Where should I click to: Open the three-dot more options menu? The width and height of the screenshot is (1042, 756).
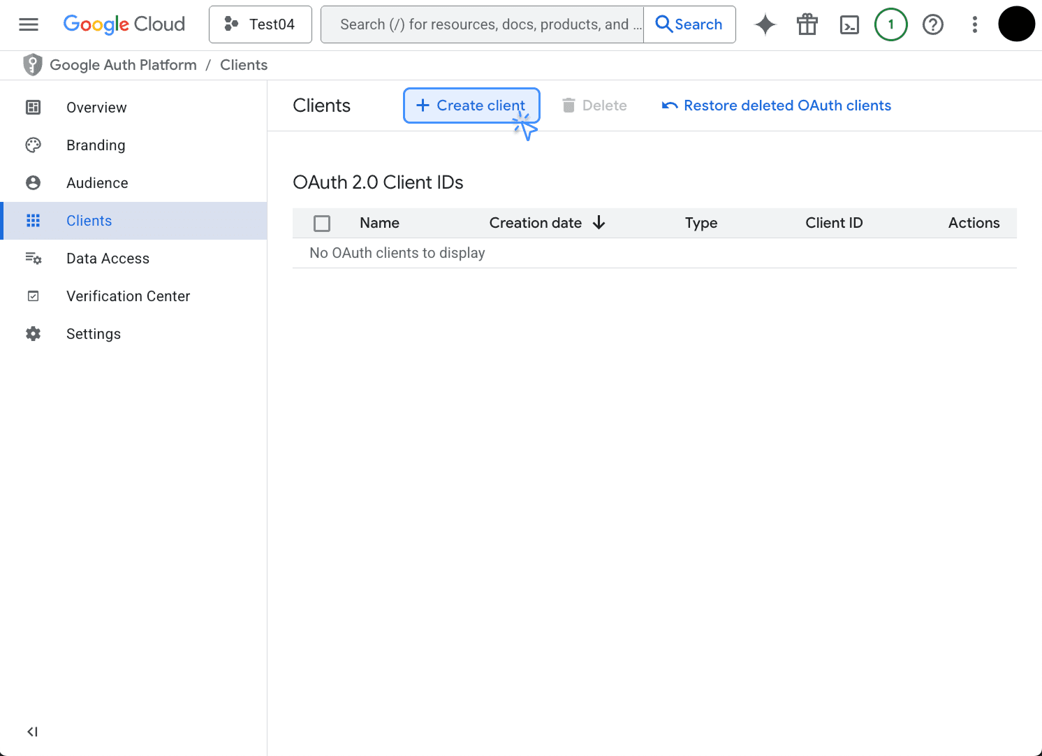click(975, 24)
